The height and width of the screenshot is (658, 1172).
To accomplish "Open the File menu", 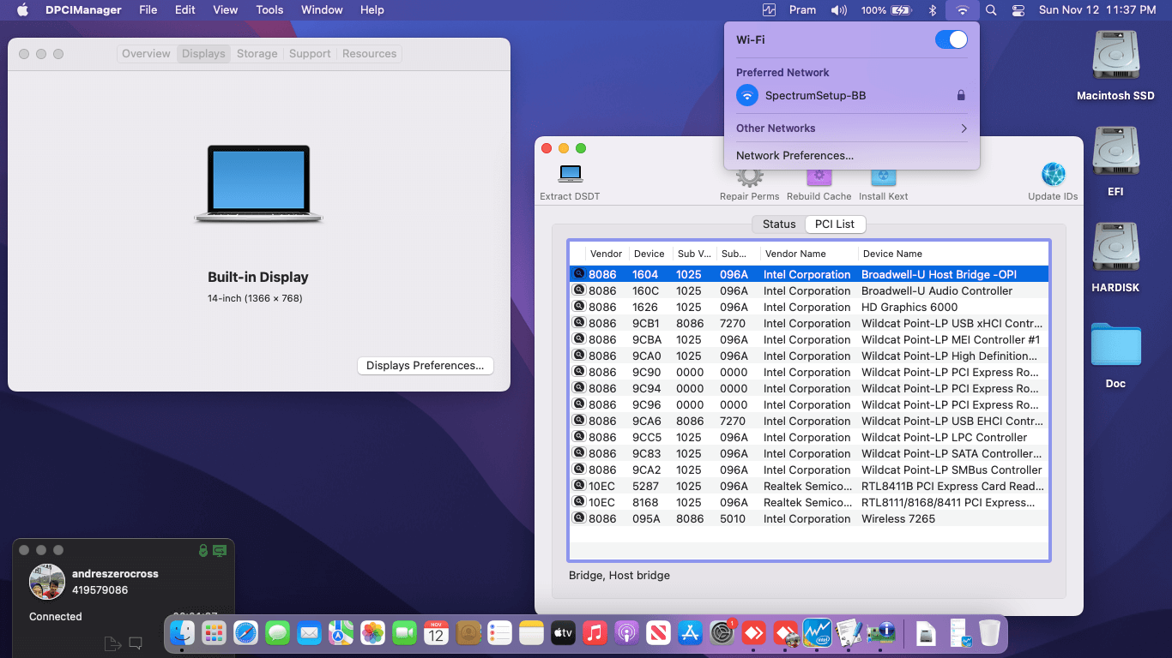I will coord(148,10).
